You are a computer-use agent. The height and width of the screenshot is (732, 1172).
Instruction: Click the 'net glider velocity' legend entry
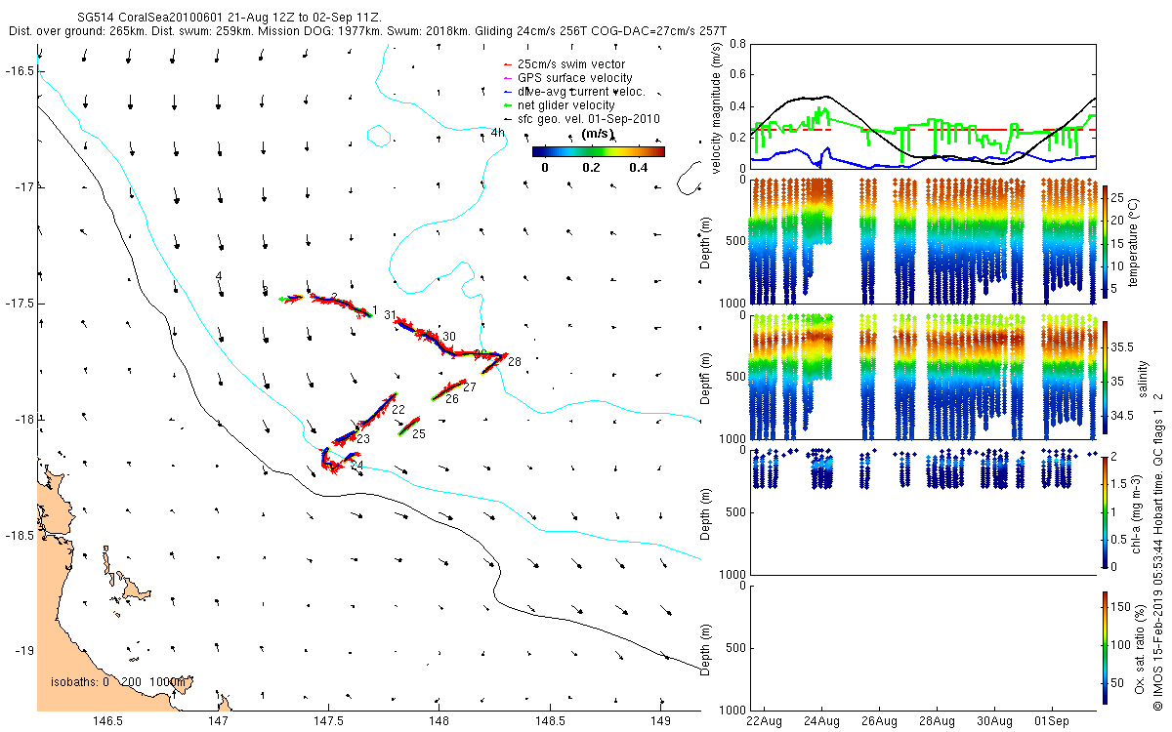pos(566,105)
